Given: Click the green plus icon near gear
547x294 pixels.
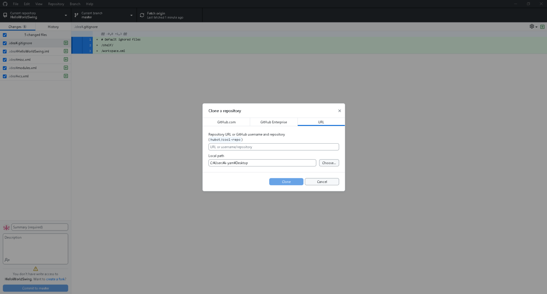Looking at the screenshot, I should click(x=542, y=27).
